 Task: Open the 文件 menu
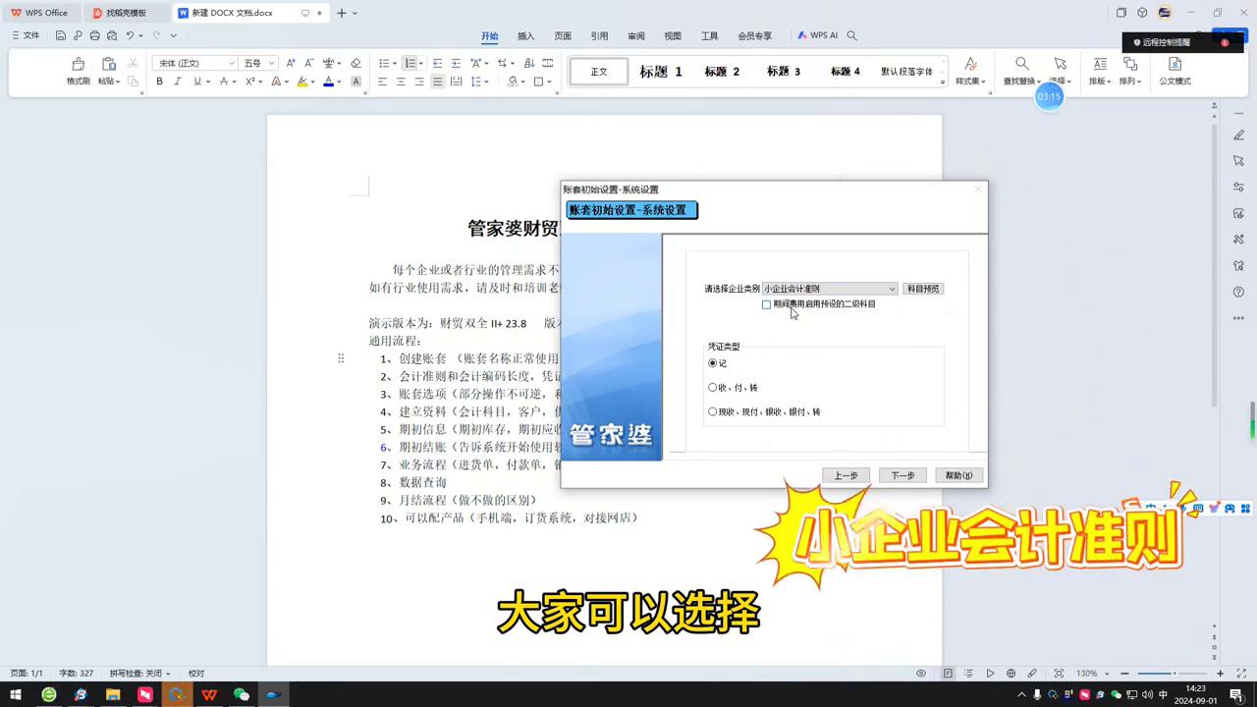(26, 35)
